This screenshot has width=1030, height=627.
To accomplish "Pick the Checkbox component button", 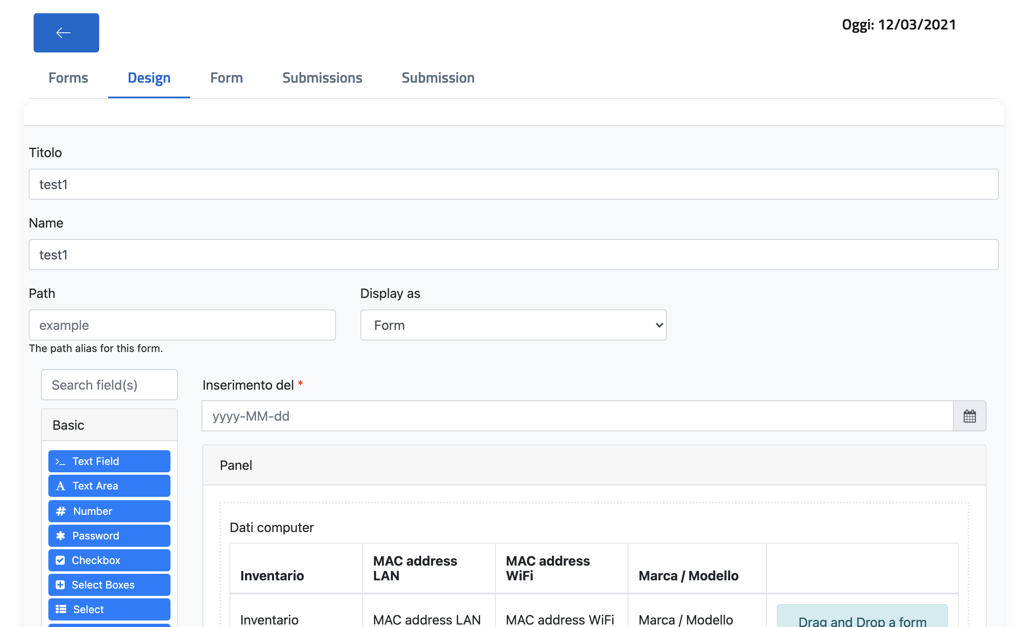I will pyautogui.click(x=109, y=560).
